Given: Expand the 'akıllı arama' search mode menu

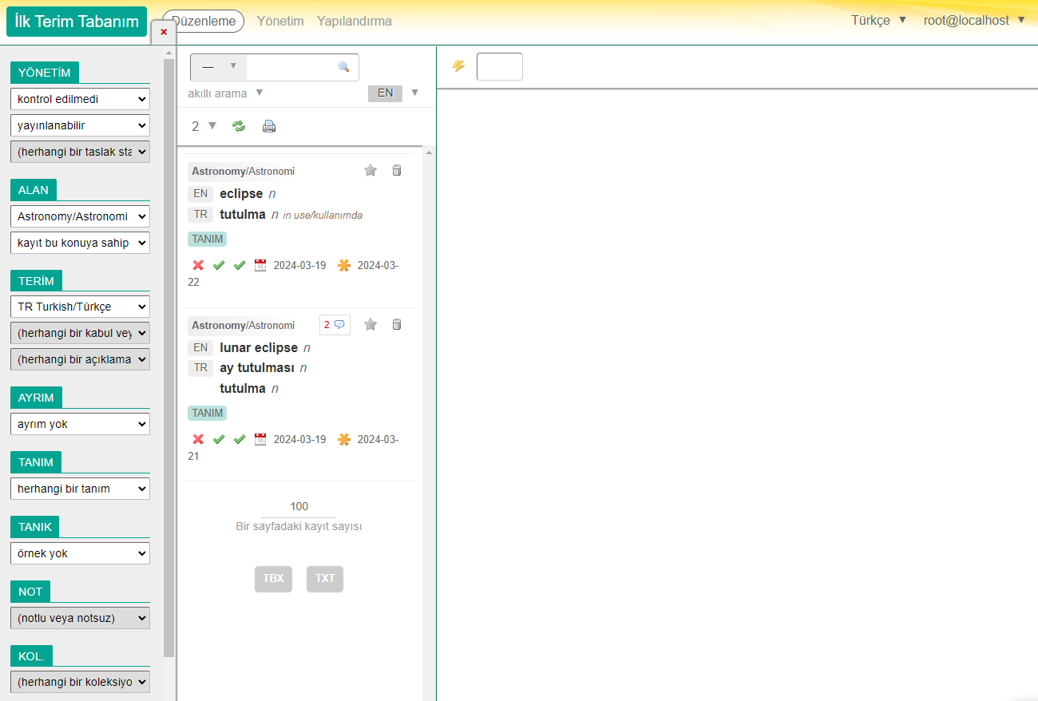Looking at the screenshot, I should point(225,93).
